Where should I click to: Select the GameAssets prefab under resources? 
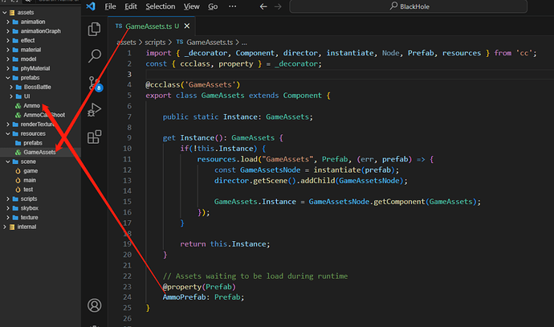point(39,152)
